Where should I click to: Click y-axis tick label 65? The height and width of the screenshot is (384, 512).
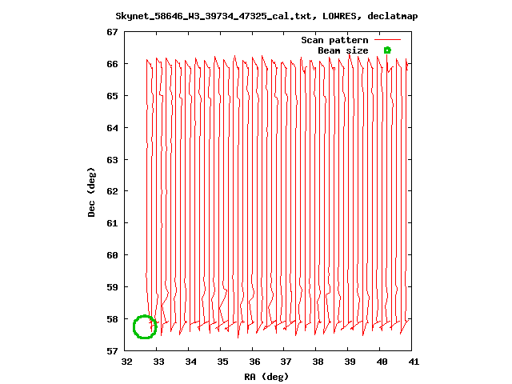(x=112, y=96)
